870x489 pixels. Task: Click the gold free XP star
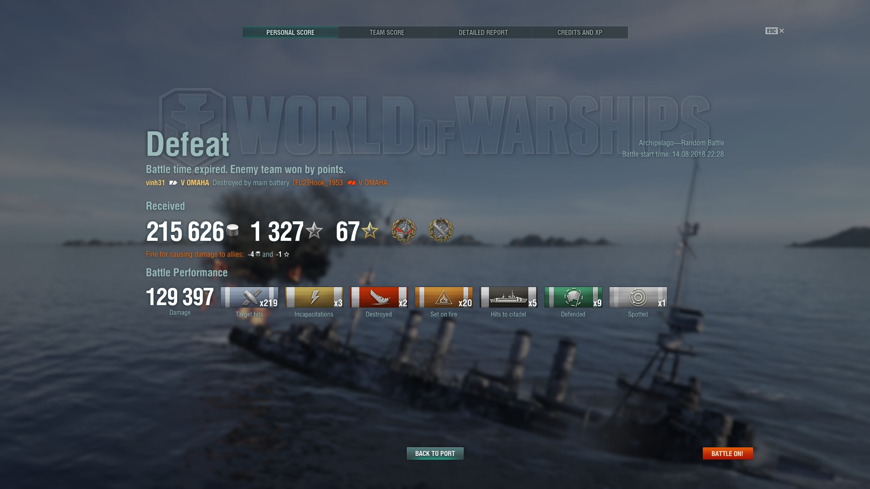(370, 230)
